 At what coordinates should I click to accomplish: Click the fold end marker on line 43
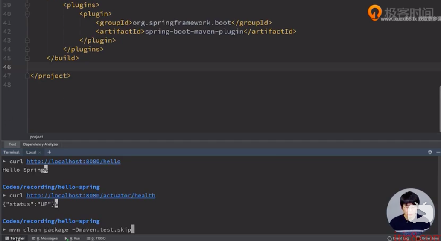pyautogui.click(x=27, y=40)
